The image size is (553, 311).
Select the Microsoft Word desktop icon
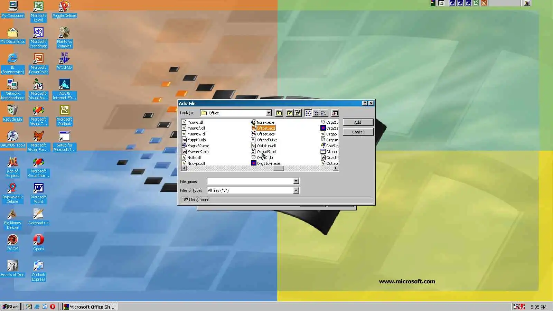(38, 193)
